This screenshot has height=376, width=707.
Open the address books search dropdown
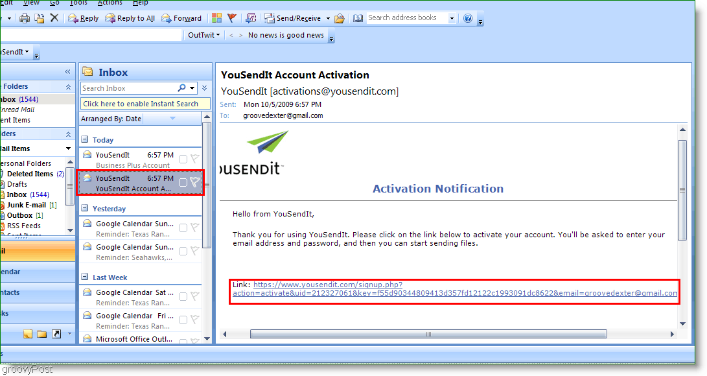[x=452, y=19]
